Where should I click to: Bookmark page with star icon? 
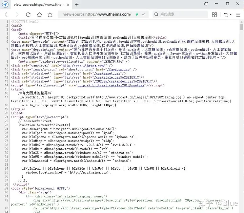click(50, 15)
